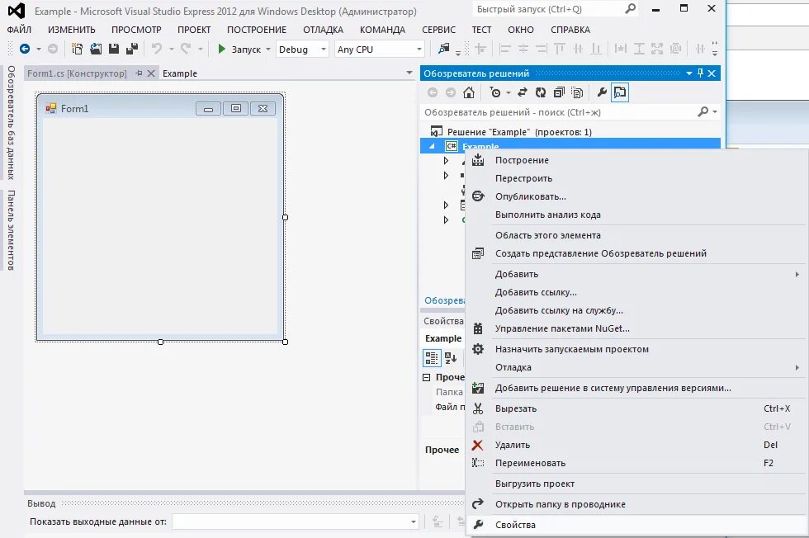Open the Solution Explorer search options dropdown
Image resolution: width=809 pixels, height=538 pixels.
click(x=715, y=111)
